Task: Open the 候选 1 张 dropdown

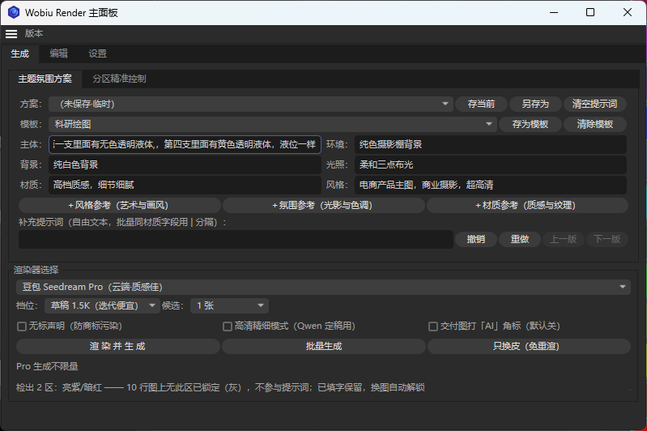Action: click(x=229, y=306)
